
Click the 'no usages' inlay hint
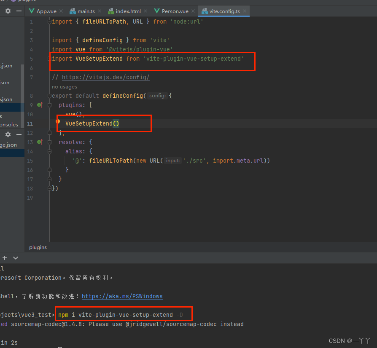point(65,87)
